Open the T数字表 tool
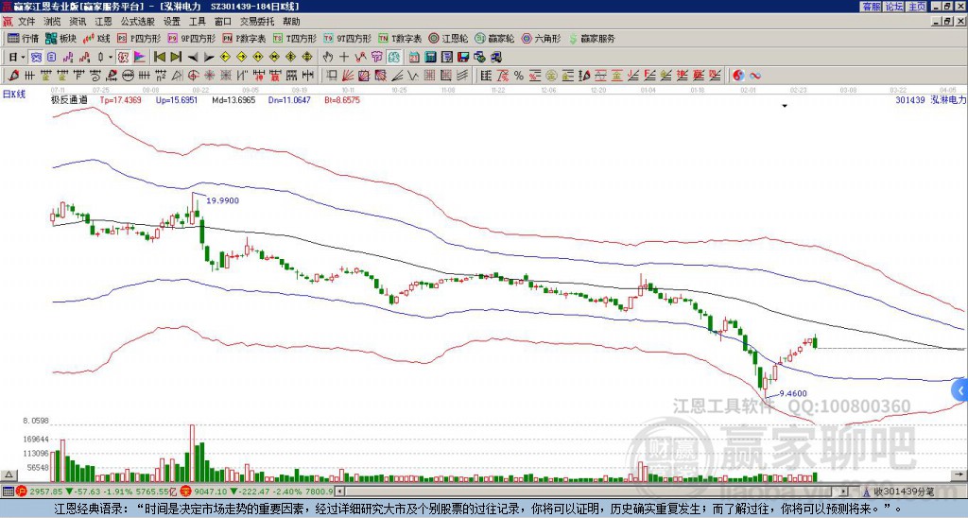This screenshot has width=968, height=518. pos(400,38)
